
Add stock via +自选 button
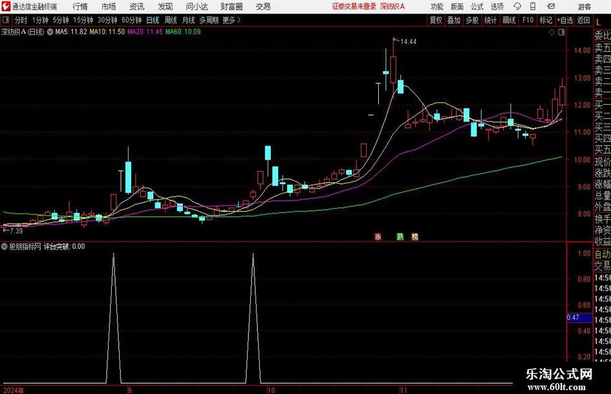565,20
